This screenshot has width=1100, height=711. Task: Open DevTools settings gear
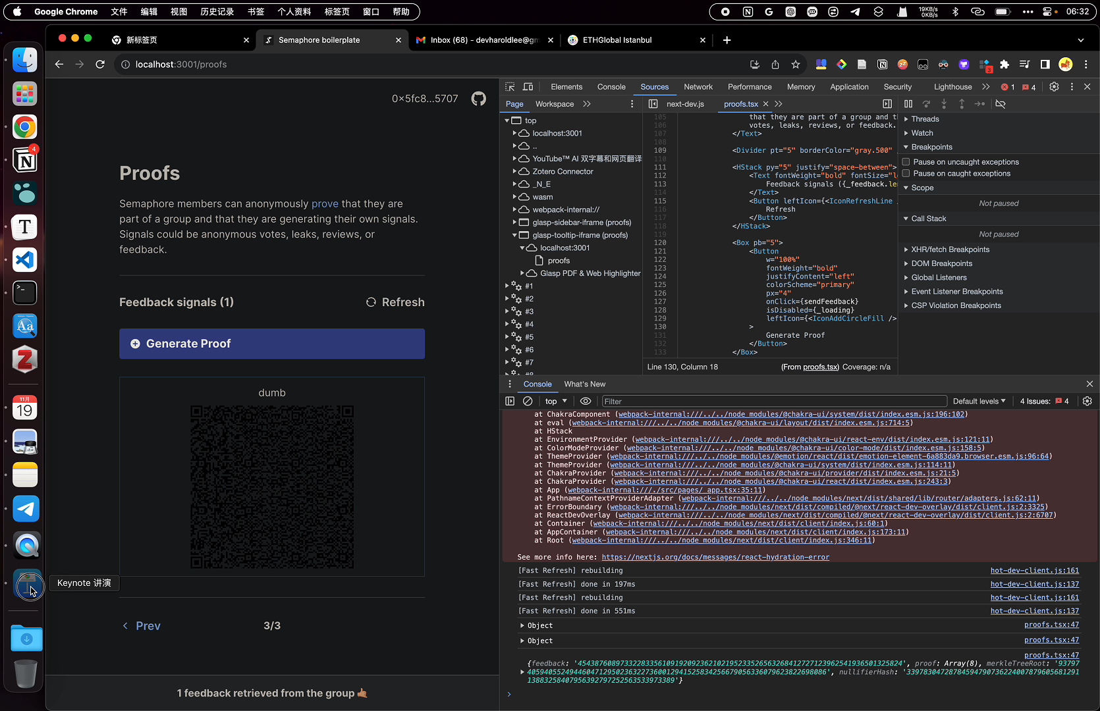1054,87
